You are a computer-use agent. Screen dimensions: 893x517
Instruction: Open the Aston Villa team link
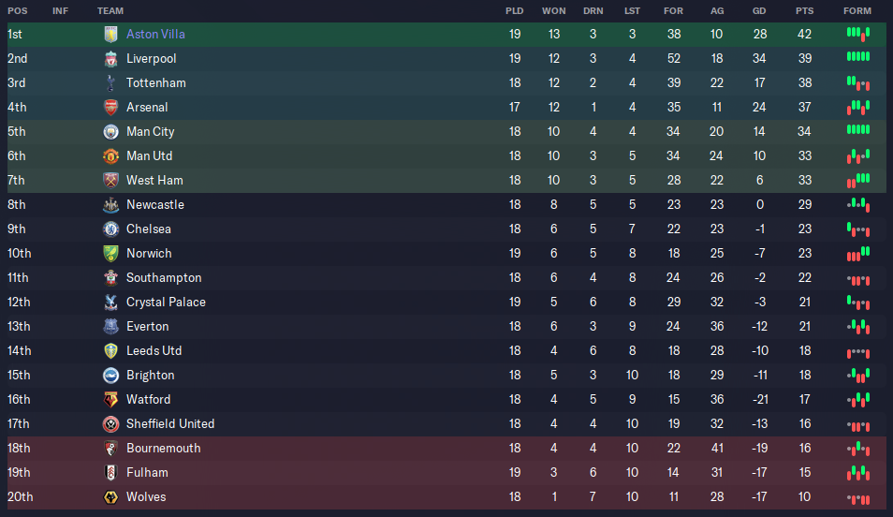[155, 35]
